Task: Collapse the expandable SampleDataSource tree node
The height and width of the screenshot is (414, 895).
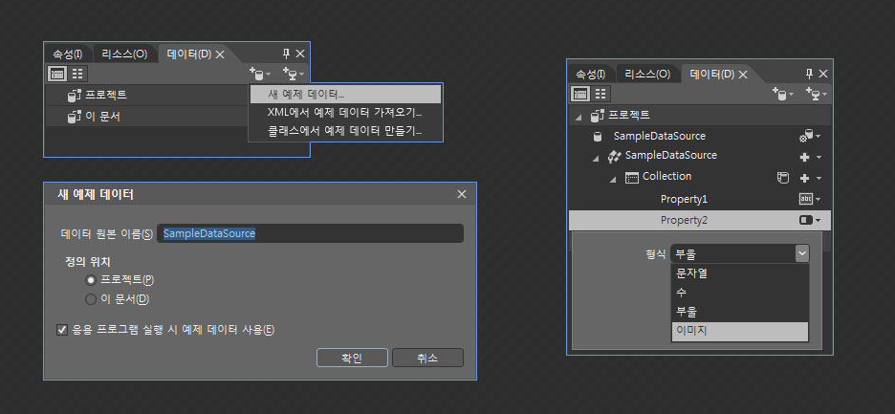Action: pyautogui.click(x=596, y=158)
